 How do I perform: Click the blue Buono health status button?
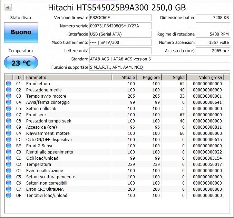[x=21, y=33]
